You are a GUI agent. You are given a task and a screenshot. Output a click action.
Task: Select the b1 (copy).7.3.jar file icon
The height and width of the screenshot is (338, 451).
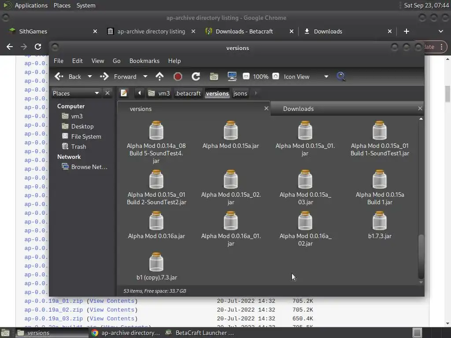click(x=156, y=262)
